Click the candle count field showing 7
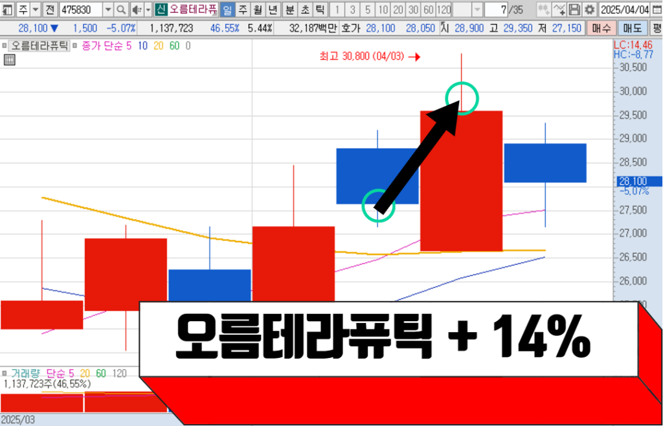The height and width of the screenshot is (426, 663). (495, 9)
